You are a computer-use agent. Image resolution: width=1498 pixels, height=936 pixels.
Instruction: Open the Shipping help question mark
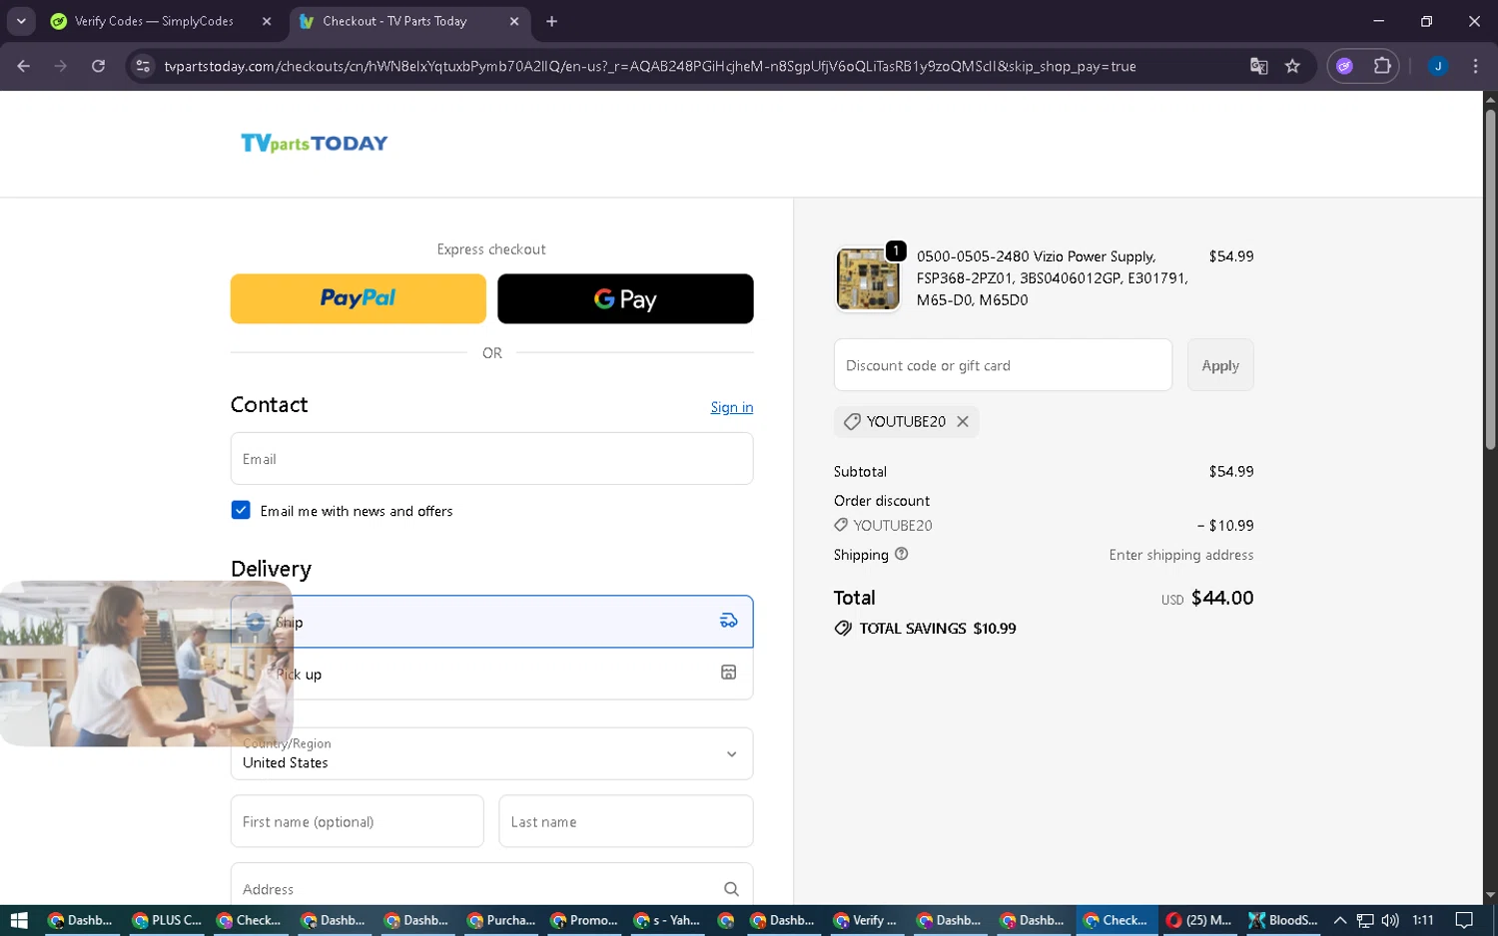(x=902, y=554)
